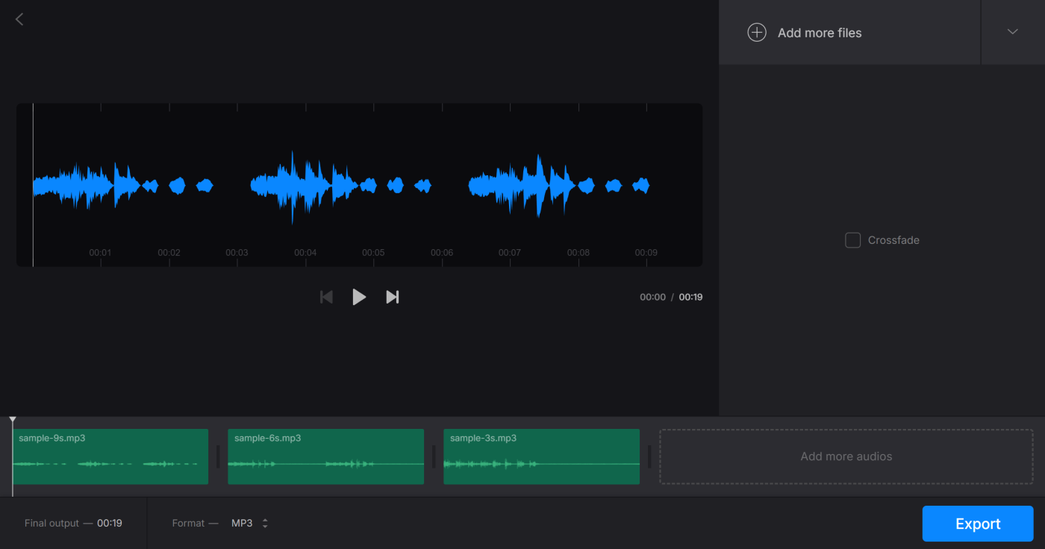Image resolution: width=1045 pixels, height=549 pixels.
Task: Export the joined audio file
Action: (977, 523)
